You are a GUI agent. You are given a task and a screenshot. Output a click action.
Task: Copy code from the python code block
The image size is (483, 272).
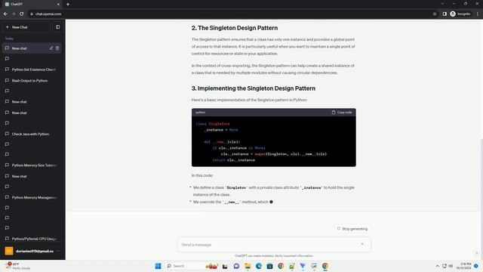[x=342, y=113]
